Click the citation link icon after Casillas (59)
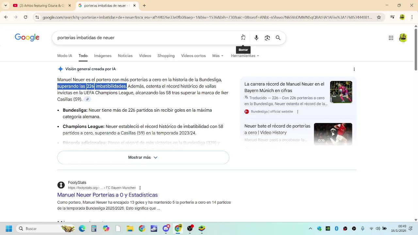Screen dimensions: 418x235 (x=87, y=99)
